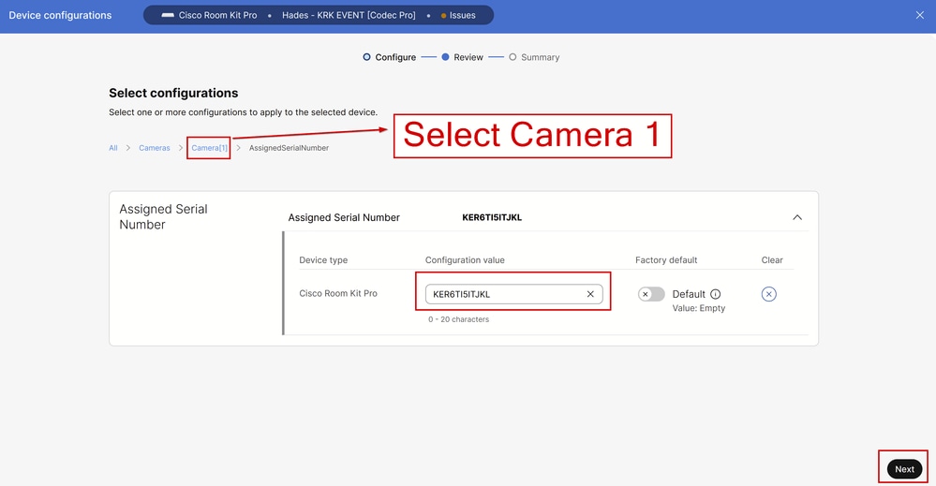Screen dimensions: 936x486
Task: Click the Clear column header
Action: tap(772, 260)
